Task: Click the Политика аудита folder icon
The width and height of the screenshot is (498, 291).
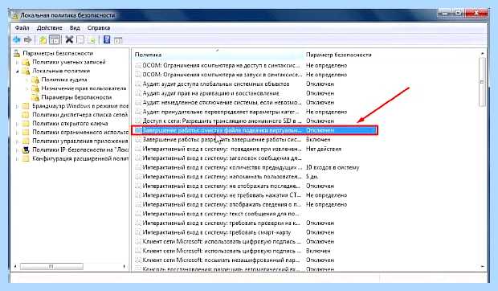Action: tap(35, 80)
